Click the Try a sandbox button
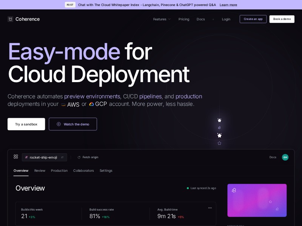The width and height of the screenshot is (302, 226). tap(26, 124)
